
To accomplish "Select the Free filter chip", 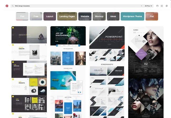I will click(36, 16).
